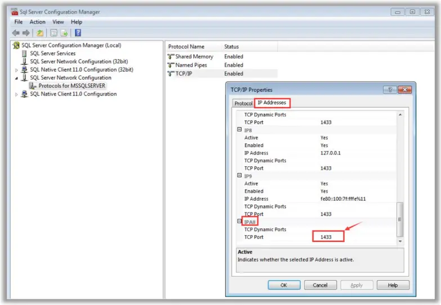Expand SQL Native Client 11.0 Configuration (32bit)
The image size is (441, 305).
pyautogui.click(x=16, y=70)
